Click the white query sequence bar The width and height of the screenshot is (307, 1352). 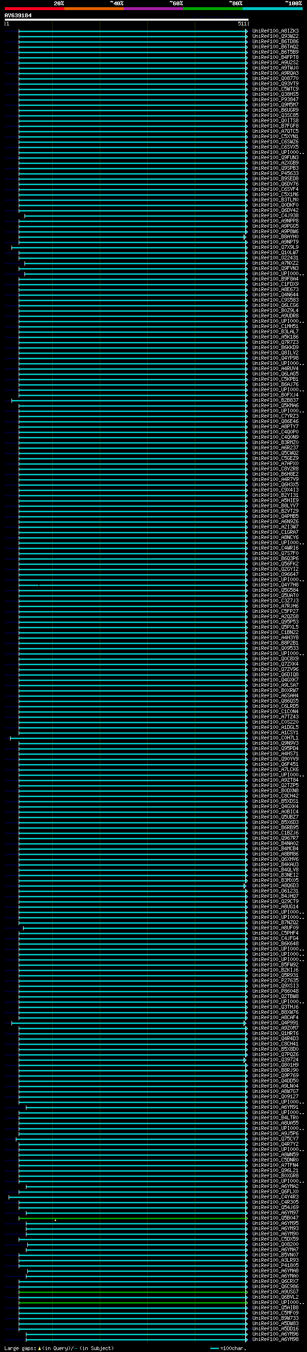[x=126, y=19]
